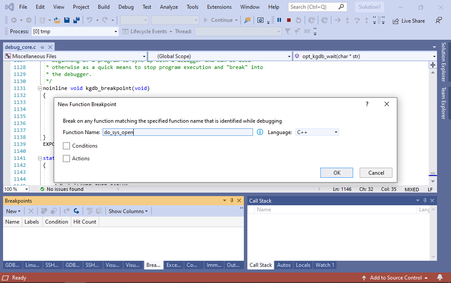
Task: Click Add to Source Control
Action: tap(395, 278)
